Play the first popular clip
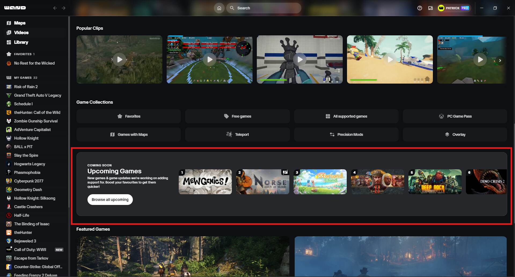This screenshot has width=515, height=277. 119,59
